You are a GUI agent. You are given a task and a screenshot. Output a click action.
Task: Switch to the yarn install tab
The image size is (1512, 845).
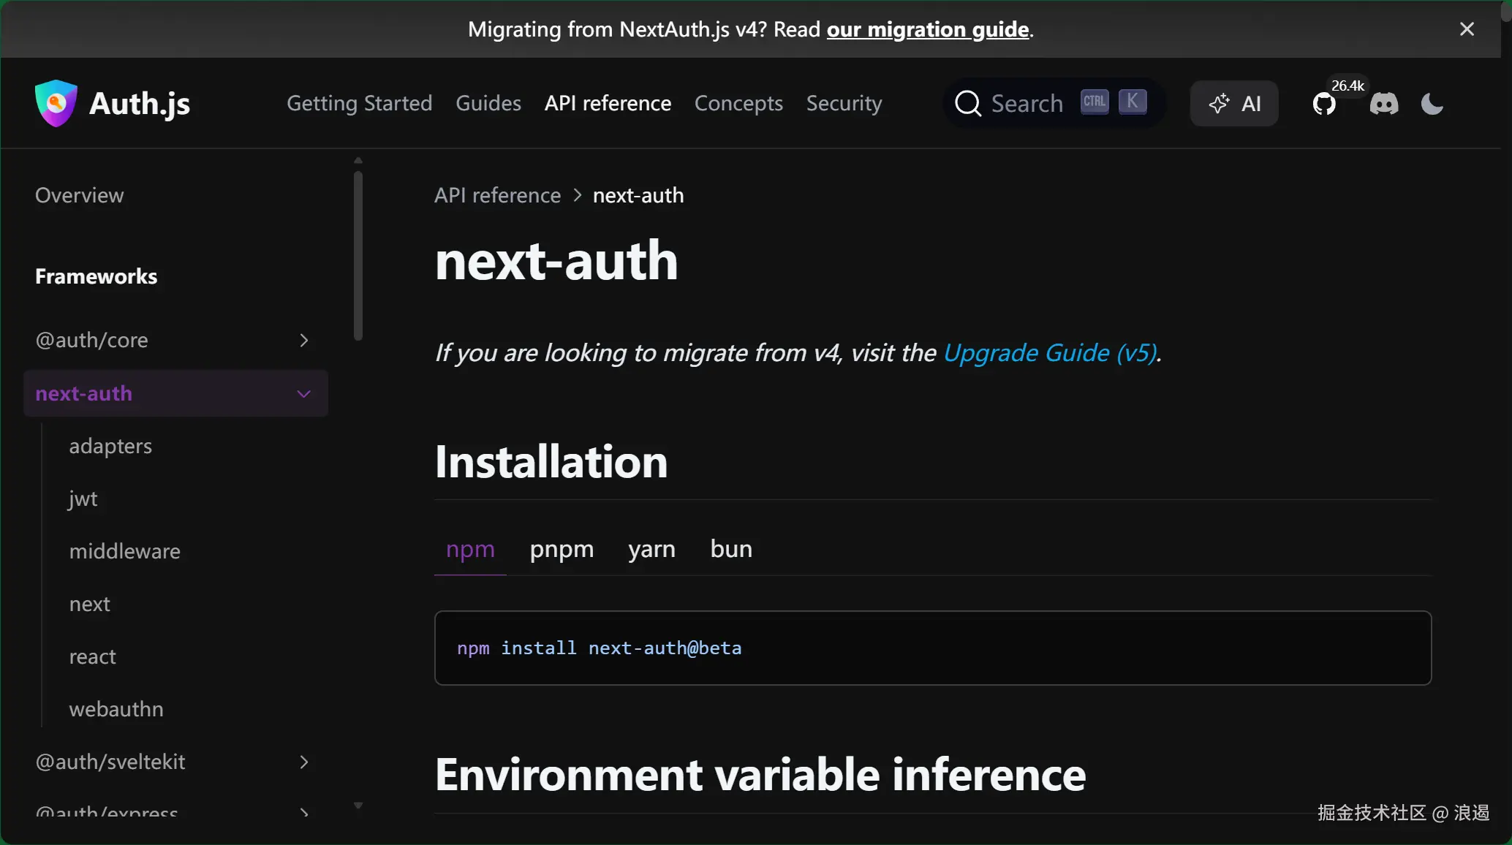(651, 549)
